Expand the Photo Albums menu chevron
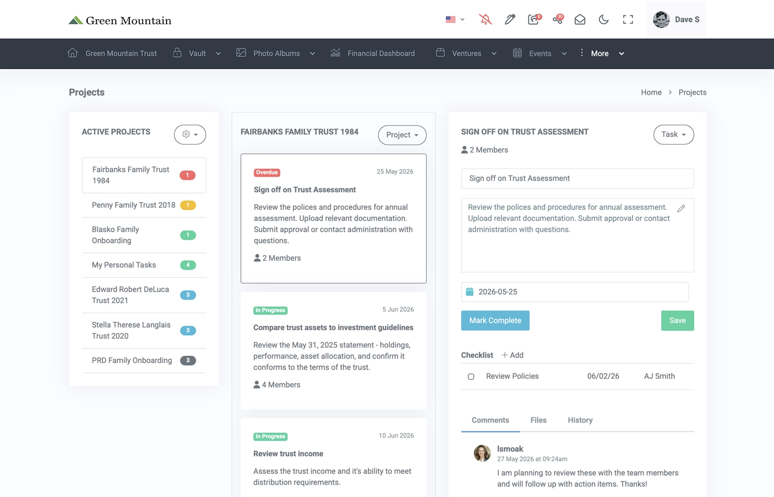The image size is (774, 497). click(x=312, y=54)
